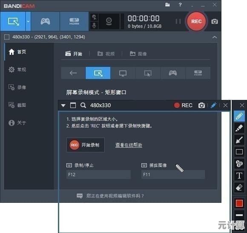The image size is (247, 233).
Task: Select the Text tool
Action: [239, 176]
